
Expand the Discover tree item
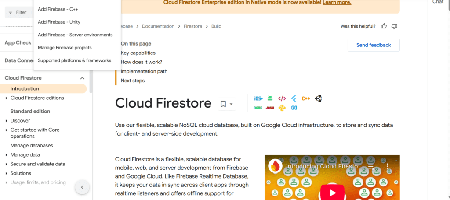click(6, 121)
